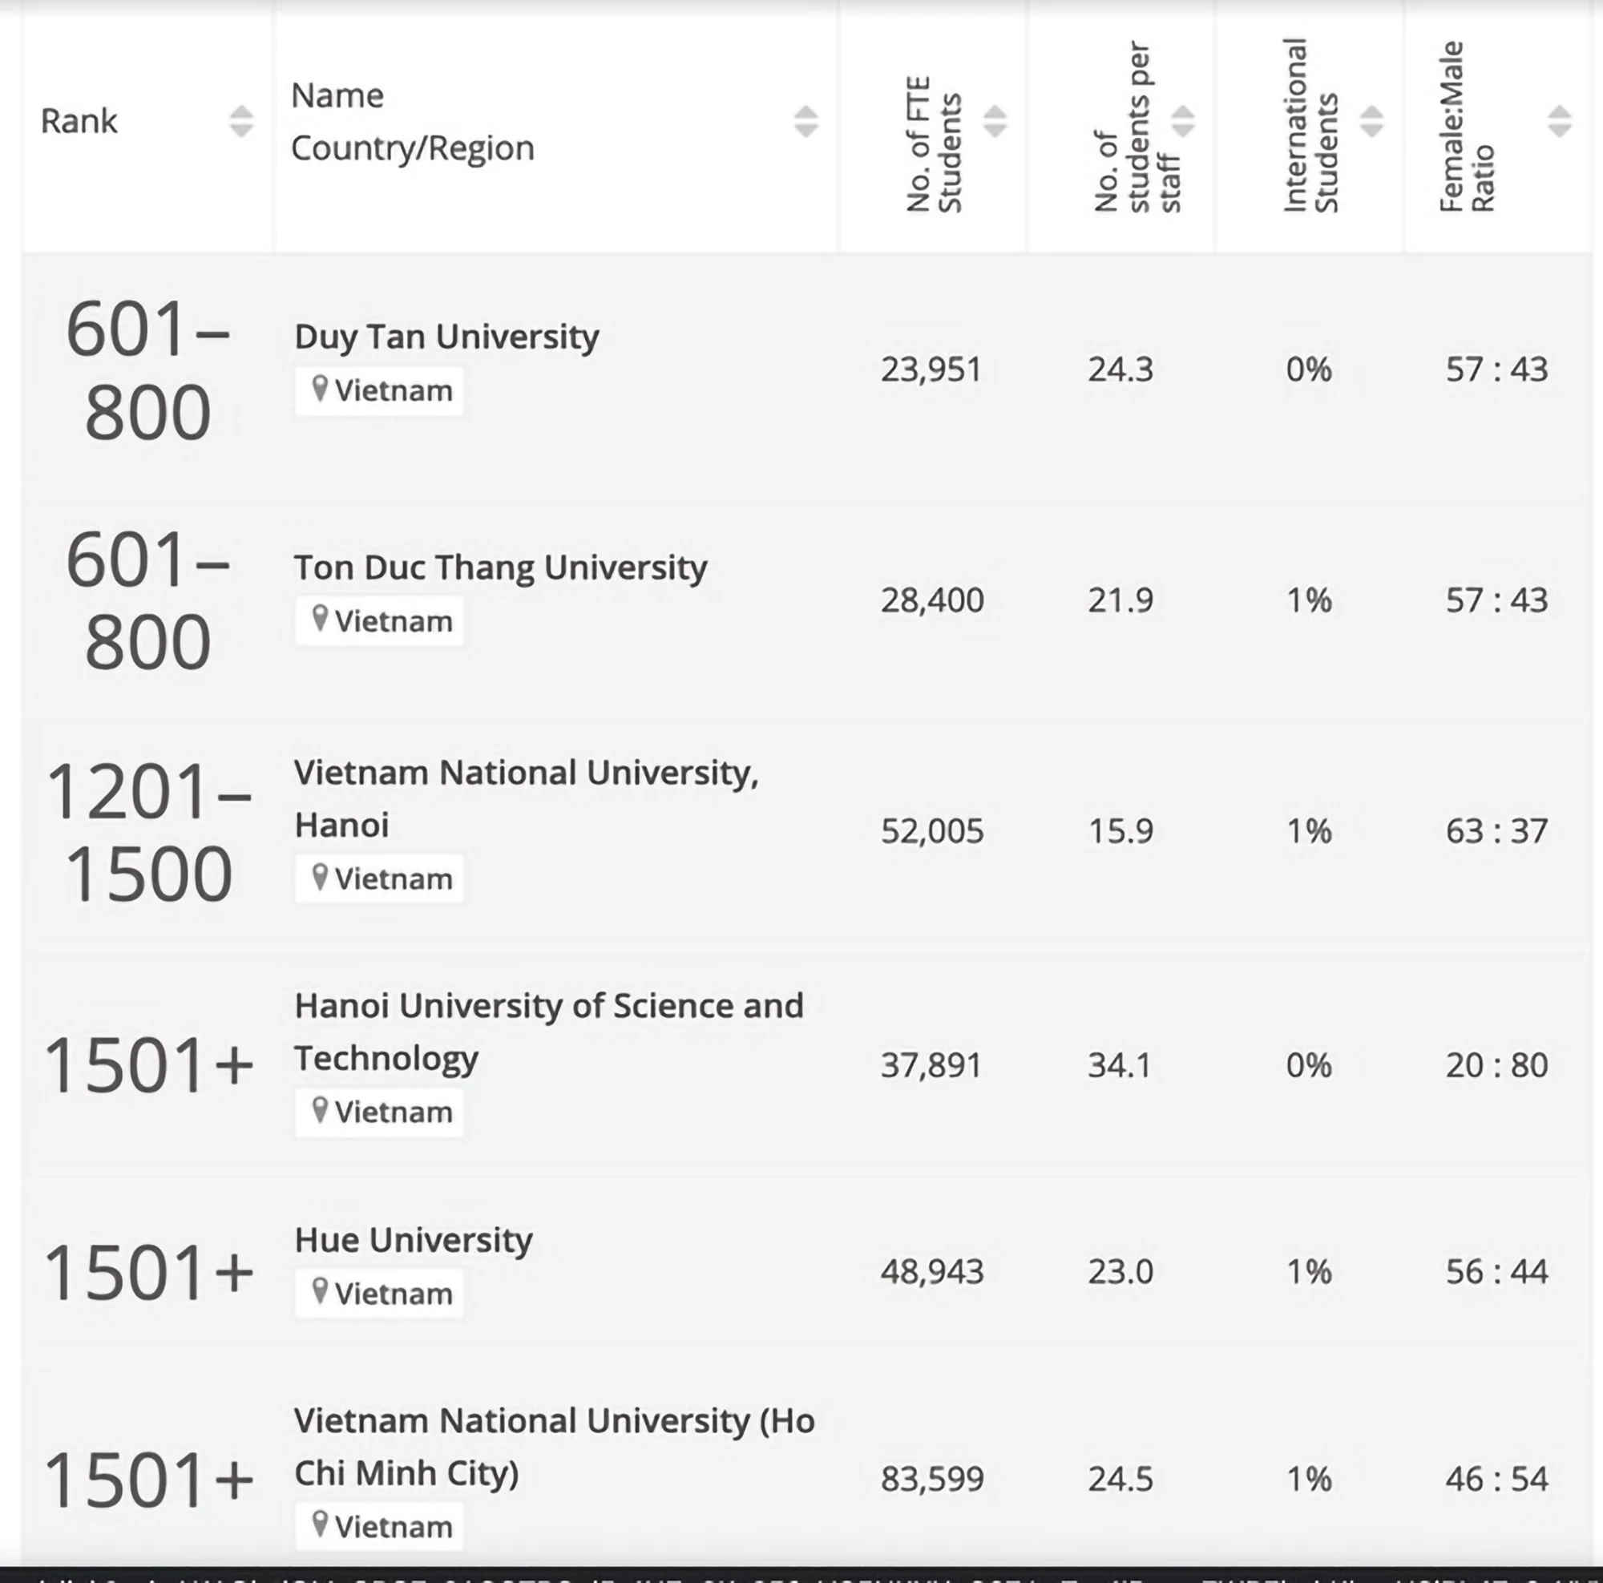Image resolution: width=1603 pixels, height=1583 pixels.
Task: Click Vietnam tag under Ton Duc Thang
Action: point(380,621)
